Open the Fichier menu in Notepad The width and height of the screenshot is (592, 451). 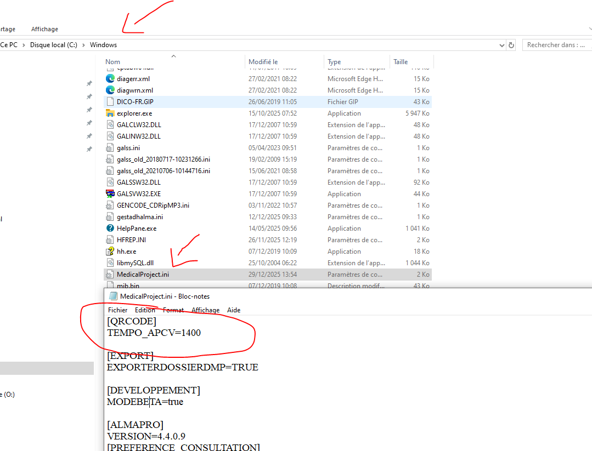(x=117, y=310)
